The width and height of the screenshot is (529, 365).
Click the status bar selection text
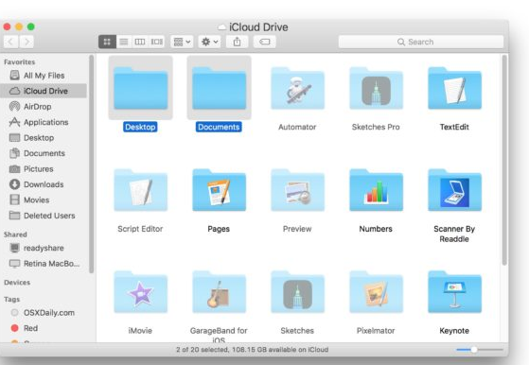(x=253, y=350)
